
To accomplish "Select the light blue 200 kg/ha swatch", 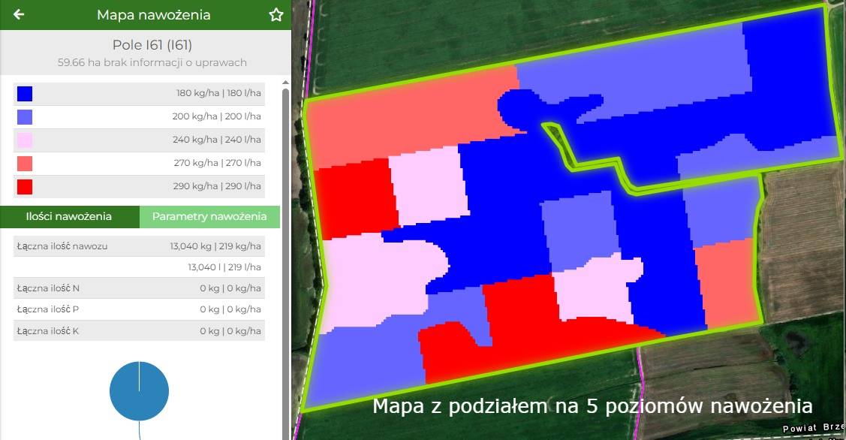I will click(x=25, y=117).
